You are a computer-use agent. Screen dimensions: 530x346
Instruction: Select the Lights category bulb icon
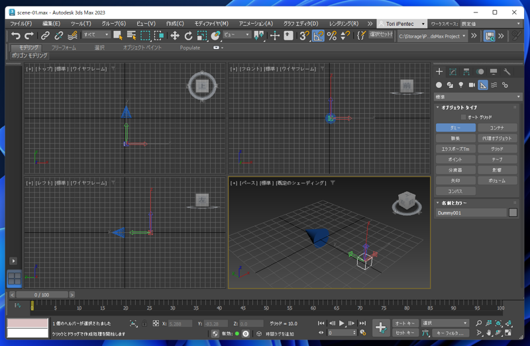click(460, 85)
